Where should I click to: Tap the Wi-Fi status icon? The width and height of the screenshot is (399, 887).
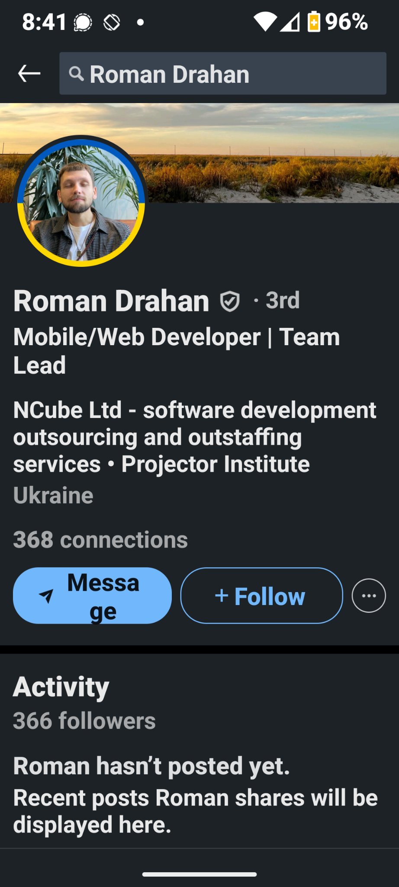(264, 22)
